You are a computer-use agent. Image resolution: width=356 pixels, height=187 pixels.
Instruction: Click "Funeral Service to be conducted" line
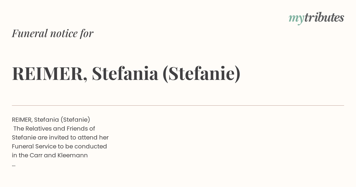pos(59,146)
